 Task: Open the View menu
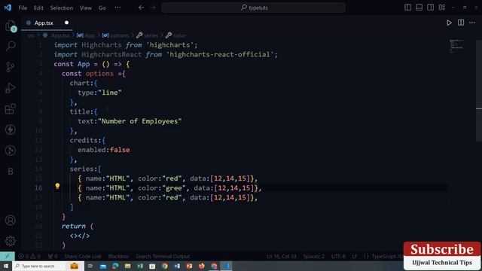(x=86, y=8)
